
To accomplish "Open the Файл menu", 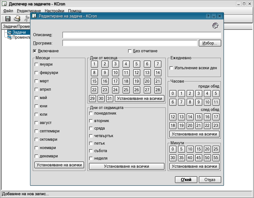I will pos(8,11).
